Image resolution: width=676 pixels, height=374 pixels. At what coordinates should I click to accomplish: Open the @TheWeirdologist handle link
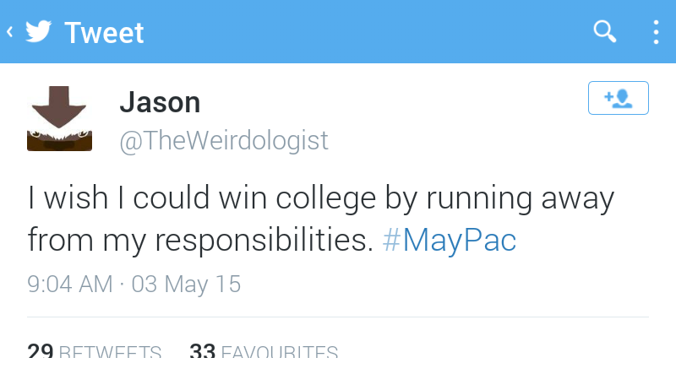pos(224,140)
